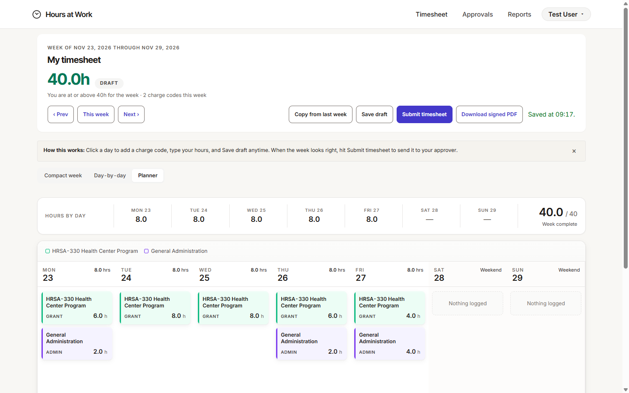Open Wednesday's HRSA-330 8.0 h card
Screen dimensions: 629x393
(x=233, y=308)
